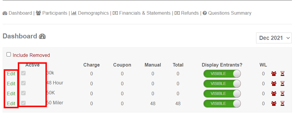Go to Financials & Statements
The image size is (294, 114).
coord(142,13)
